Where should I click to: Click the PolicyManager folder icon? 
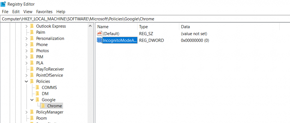32,112
